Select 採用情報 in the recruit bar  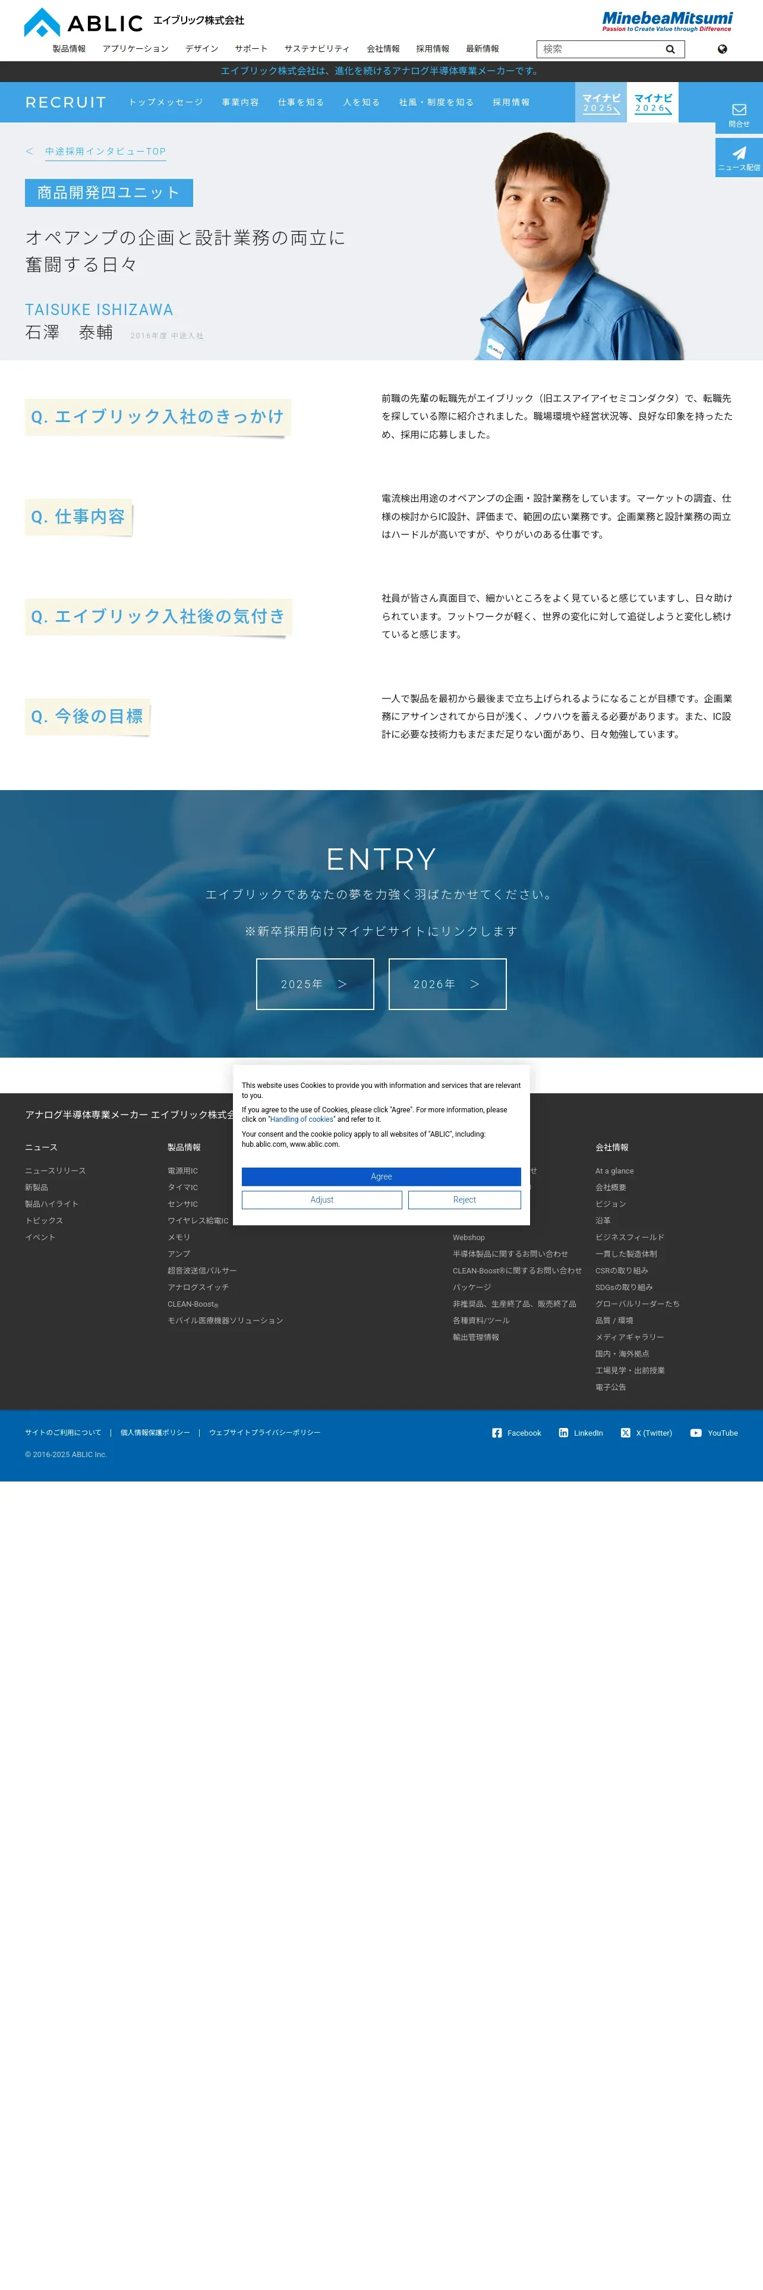tap(512, 102)
